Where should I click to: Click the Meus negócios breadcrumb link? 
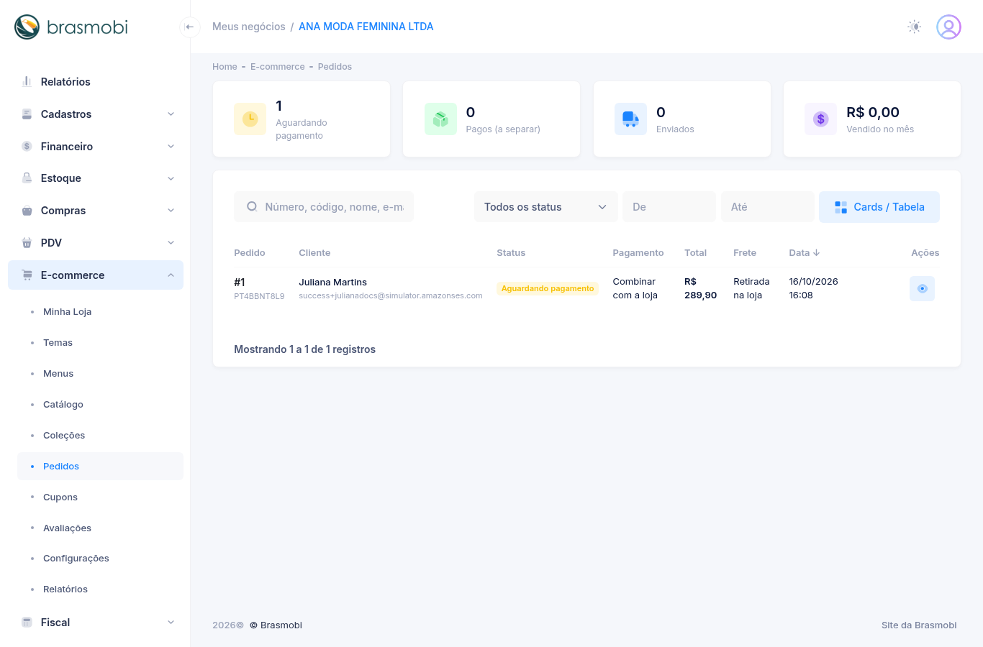tap(249, 27)
